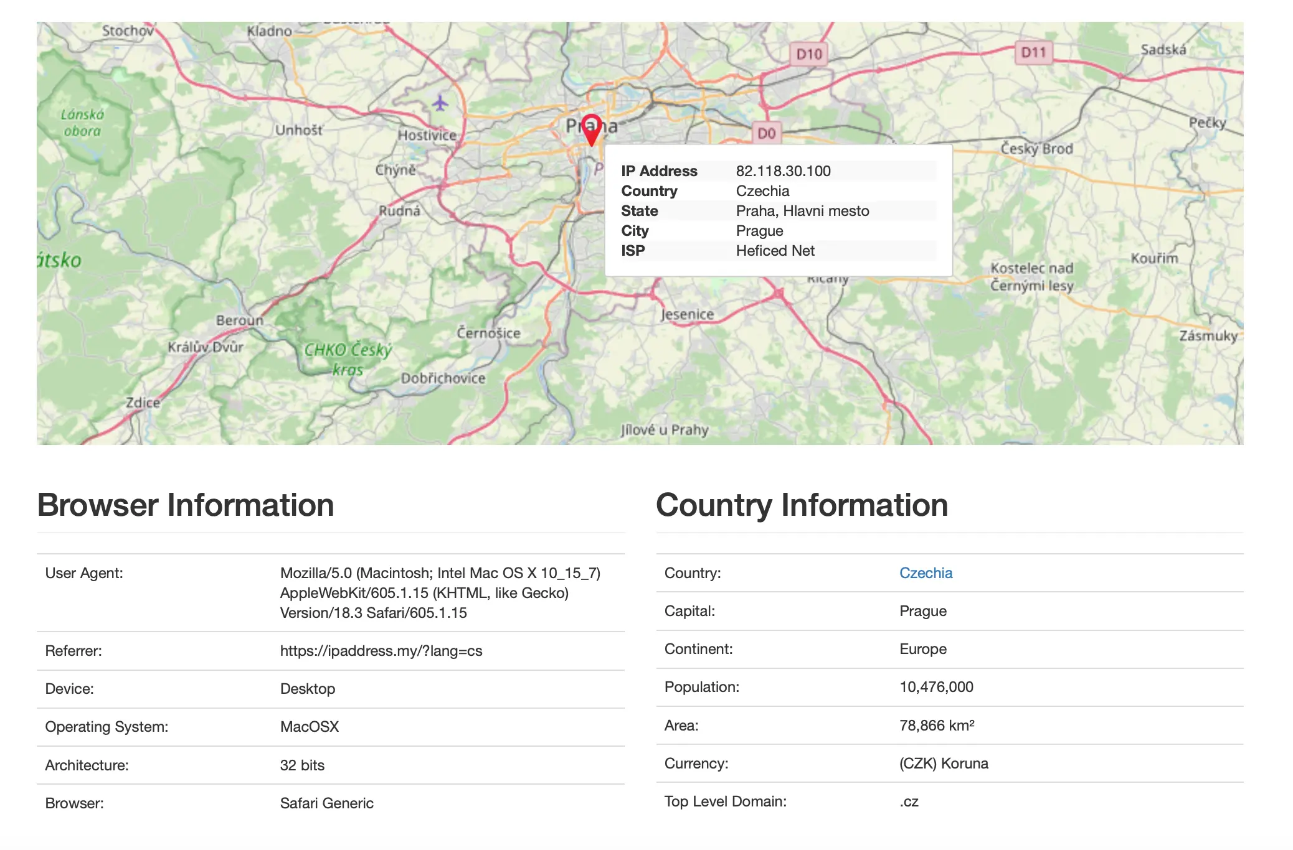
Task: Click the D10 highway shield
Action: (808, 54)
